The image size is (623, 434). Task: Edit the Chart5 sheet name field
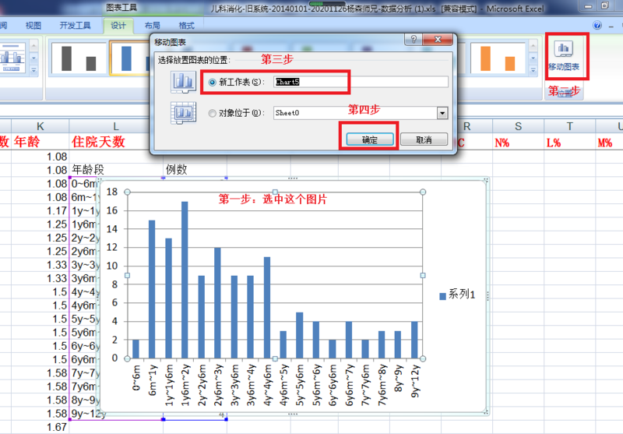[361, 82]
